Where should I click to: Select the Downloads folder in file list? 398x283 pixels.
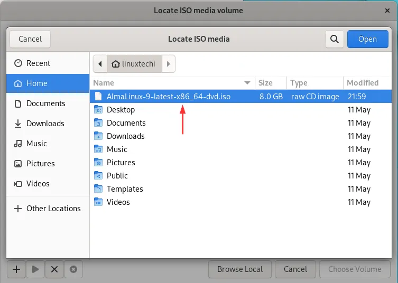point(240,136)
